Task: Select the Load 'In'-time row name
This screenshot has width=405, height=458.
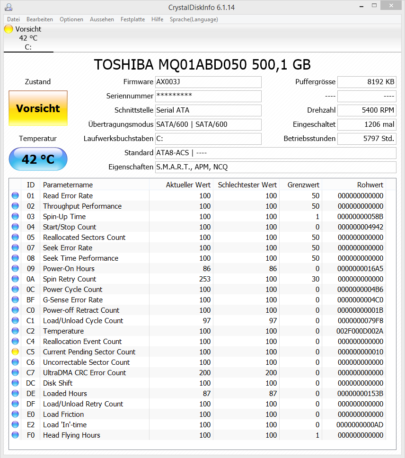Action: tap(65, 425)
